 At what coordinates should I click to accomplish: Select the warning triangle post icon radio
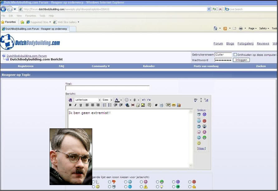point(141,187)
